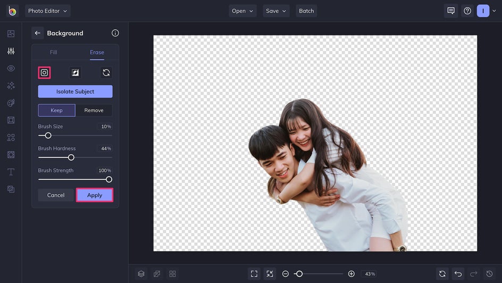Switch to the Erase tab

tap(97, 52)
